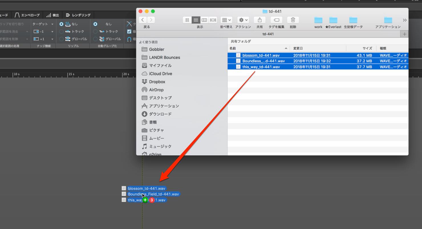
Task: Switch Finder to icon view
Action: pos(187,20)
